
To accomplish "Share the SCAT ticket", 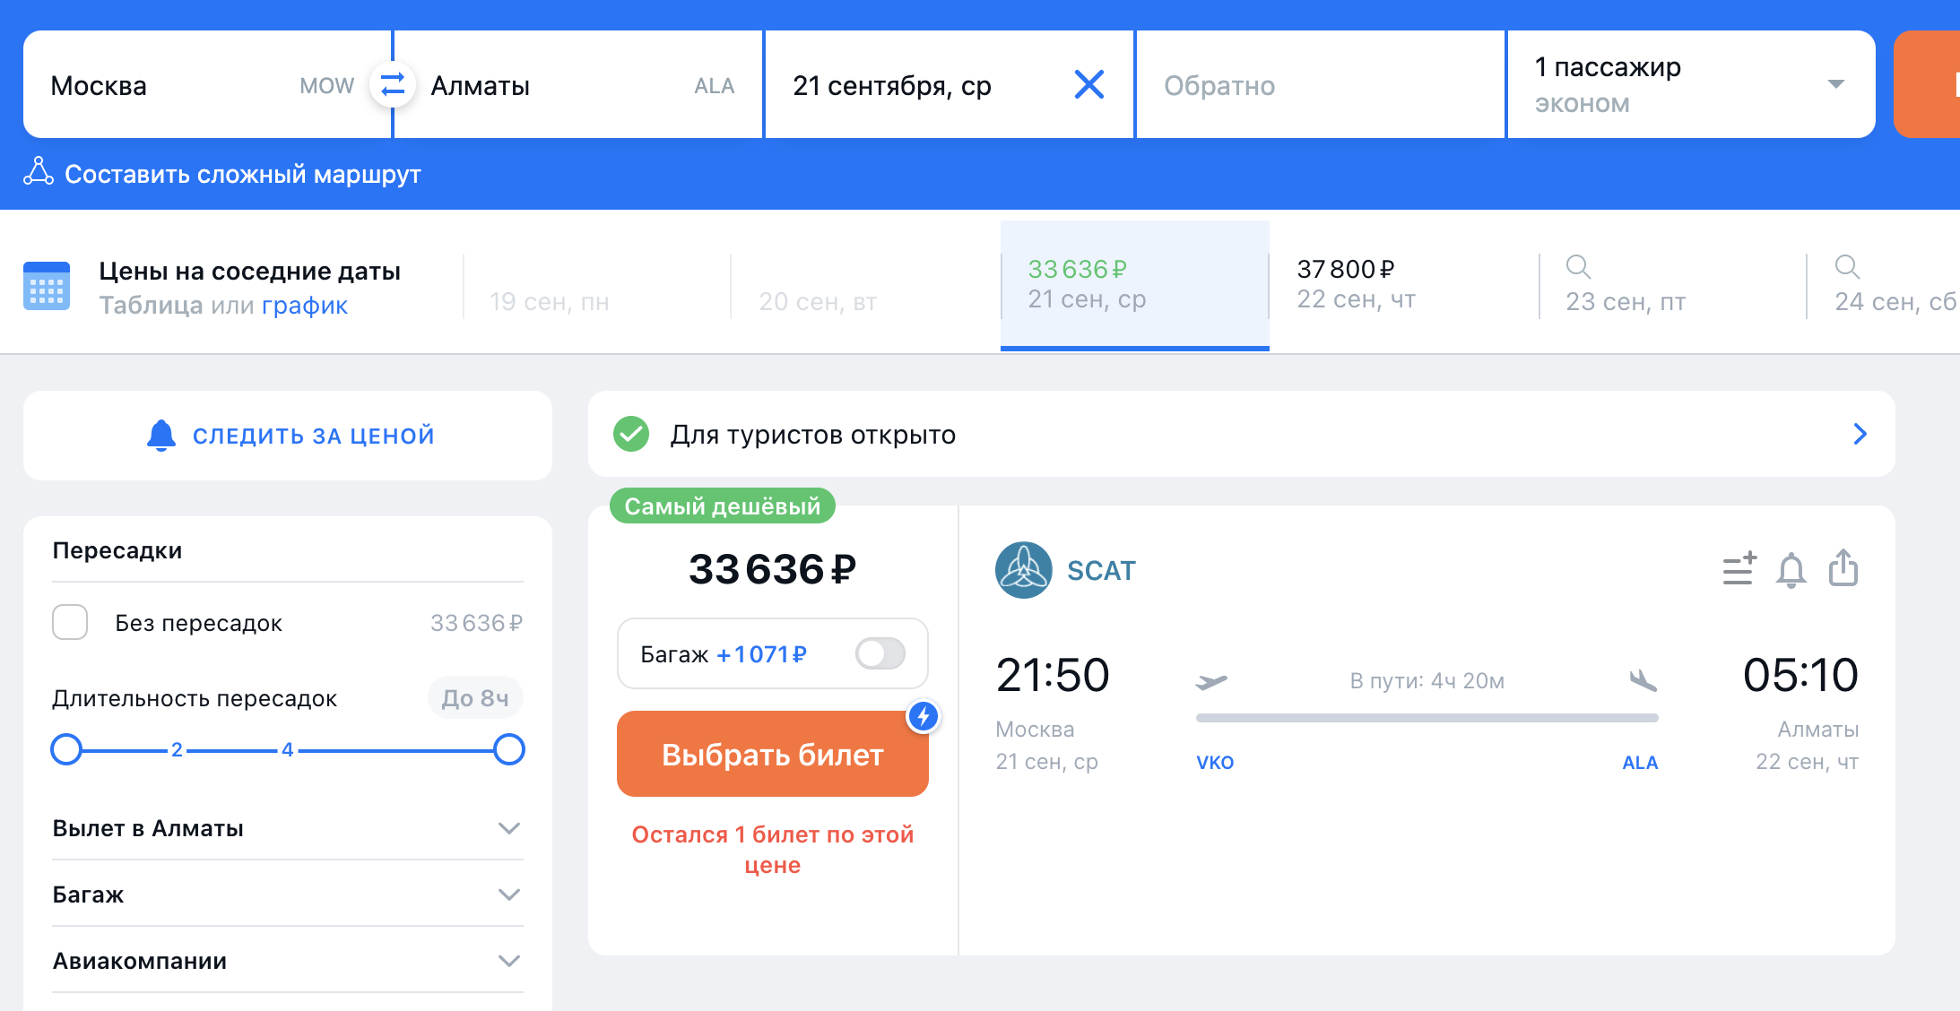I will 1843,568.
